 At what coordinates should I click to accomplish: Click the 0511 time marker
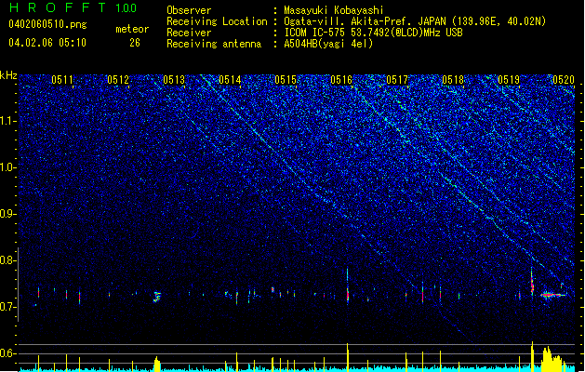tap(62, 80)
